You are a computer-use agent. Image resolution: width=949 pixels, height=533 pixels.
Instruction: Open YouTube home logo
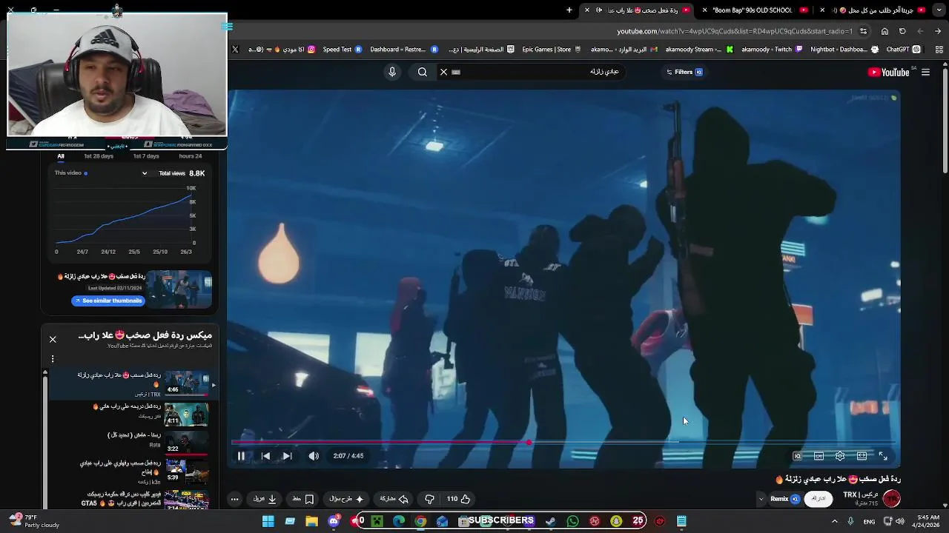(x=888, y=72)
